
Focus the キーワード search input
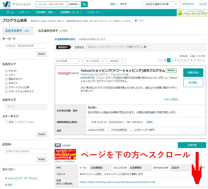coord(26,46)
